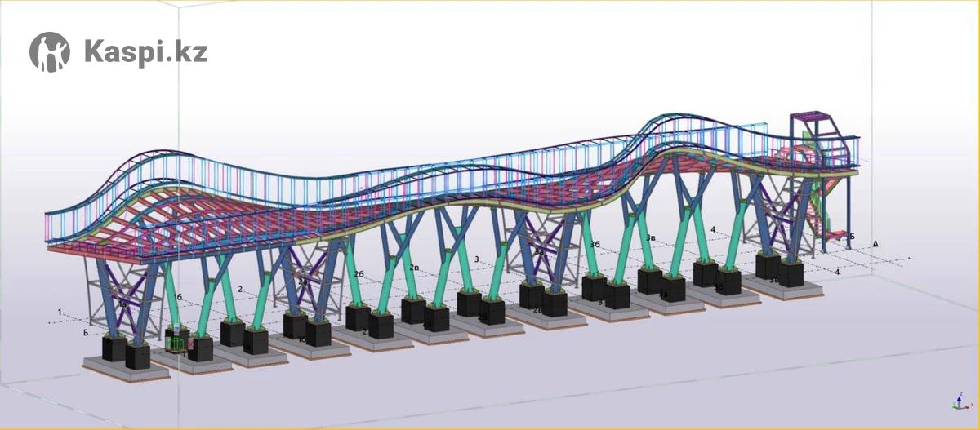Click grid label 2б under the bridge
Viewport: 980px width, 430px height.
(358, 274)
